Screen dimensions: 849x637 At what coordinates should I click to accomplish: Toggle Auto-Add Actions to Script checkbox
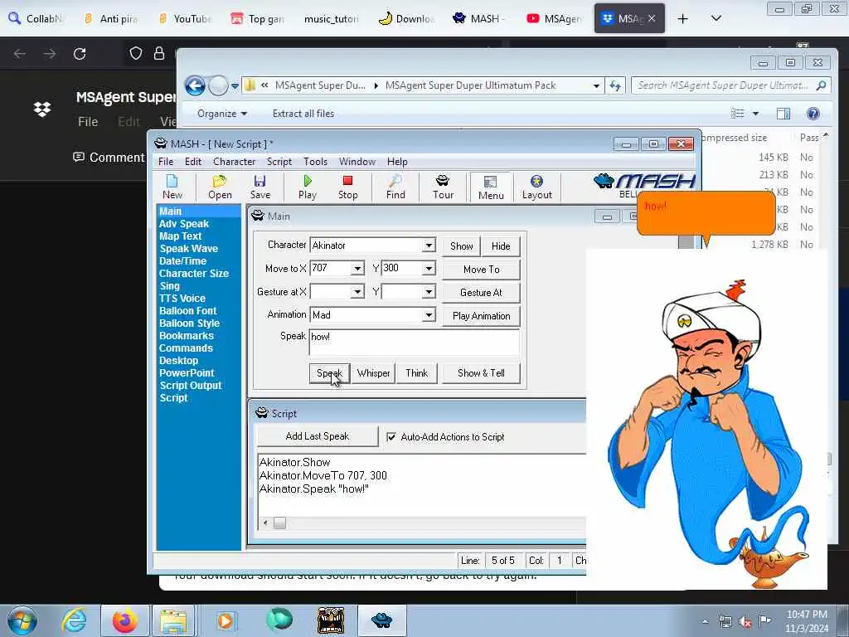[x=391, y=436]
